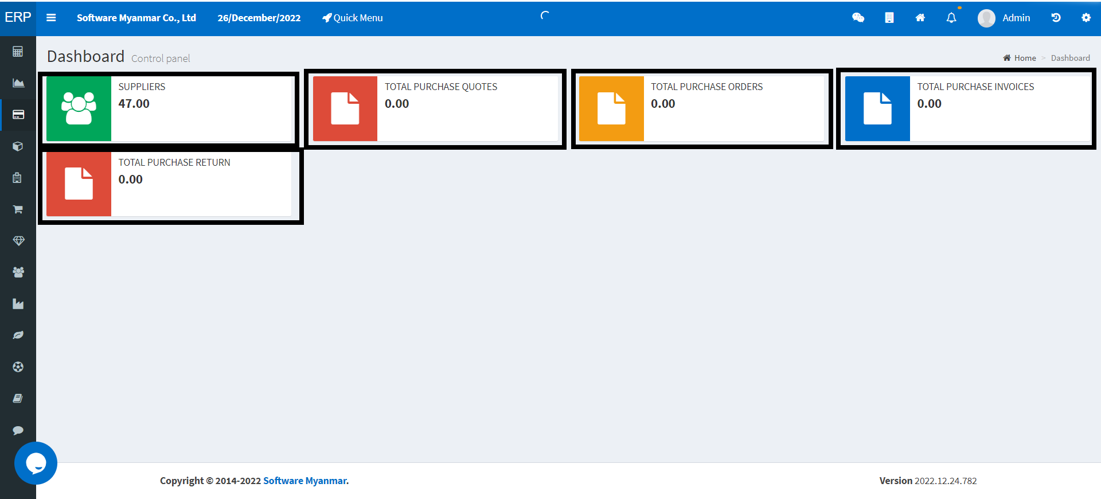Click the home icon in top bar
The image size is (1101, 499).
920,18
